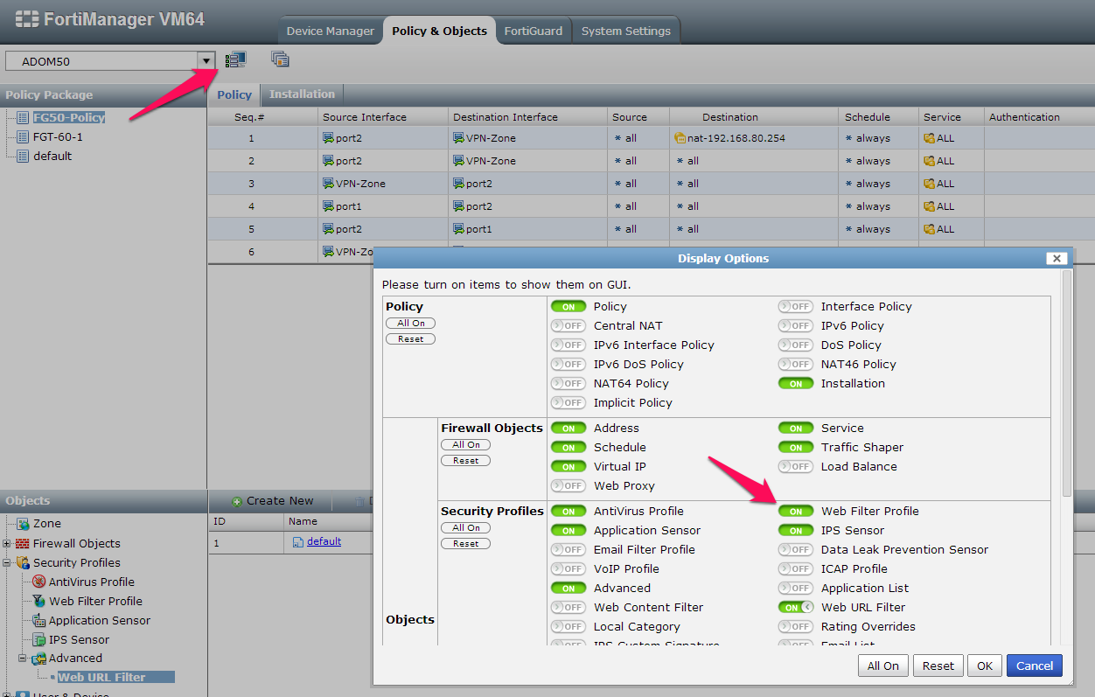
Task: Toggle Installation display switch
Action: pos(796,384)
